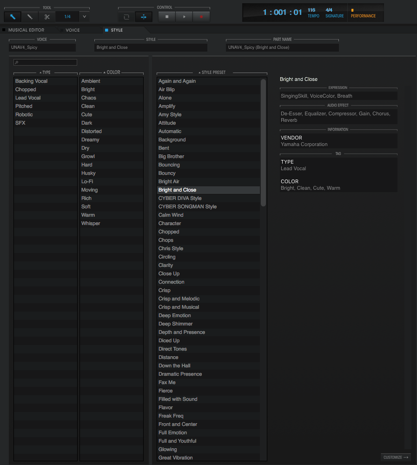The width and height of the screenshot is (417, 465).
Task: Choose Great Vibration preset
Action: pyautogui.click(x=208, y=458)
